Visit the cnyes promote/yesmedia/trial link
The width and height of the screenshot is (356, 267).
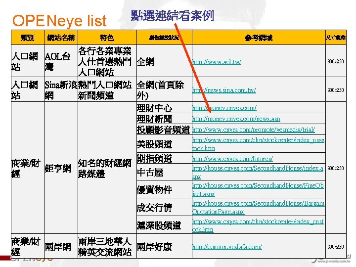click(253, 130)
